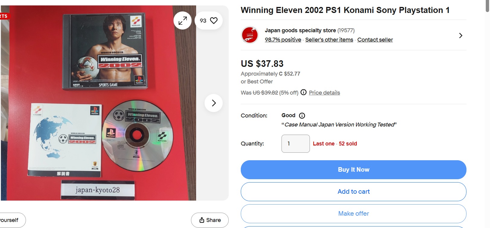Show the next product photo

pos(214,103)
